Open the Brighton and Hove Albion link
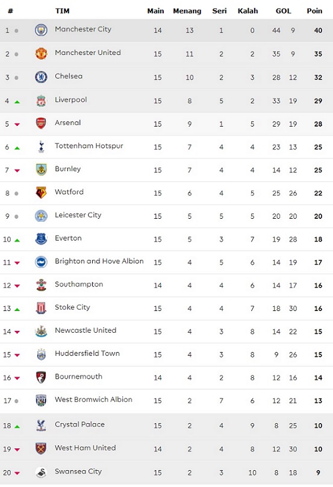 pos(99,261)
